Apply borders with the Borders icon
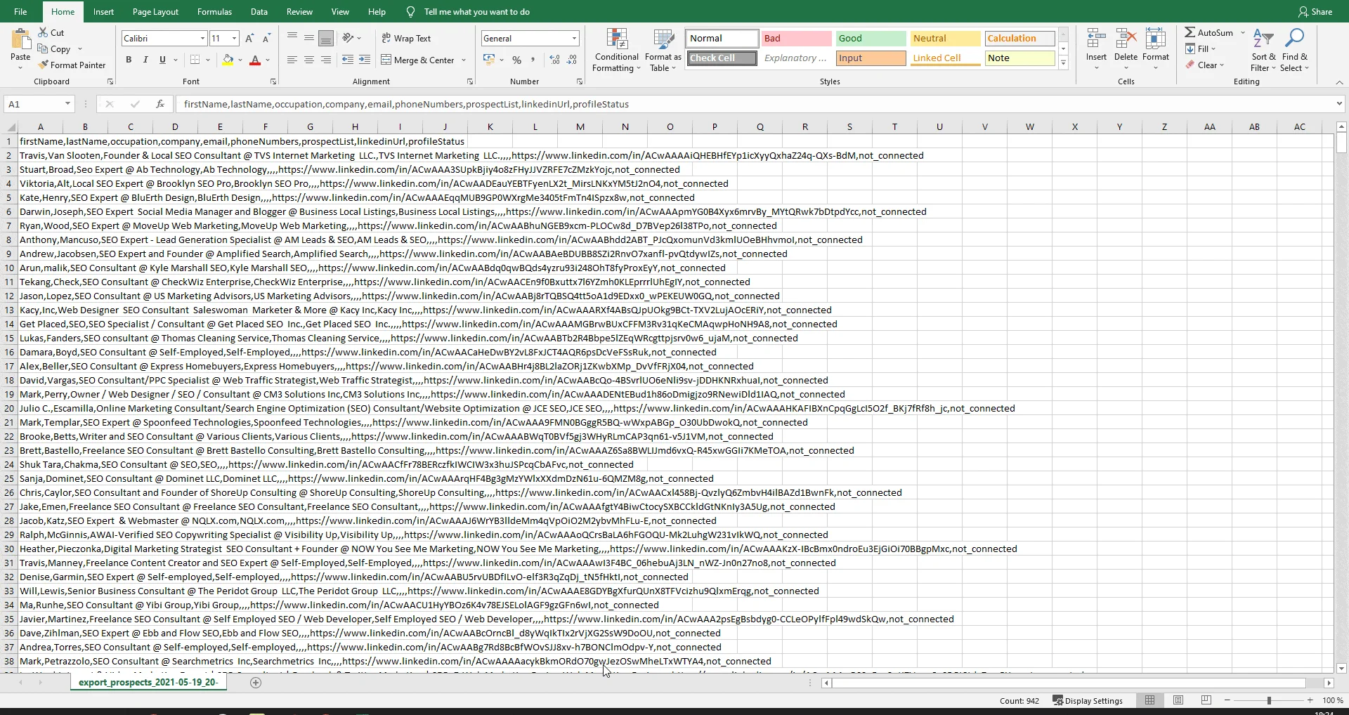 coord(195,60)
